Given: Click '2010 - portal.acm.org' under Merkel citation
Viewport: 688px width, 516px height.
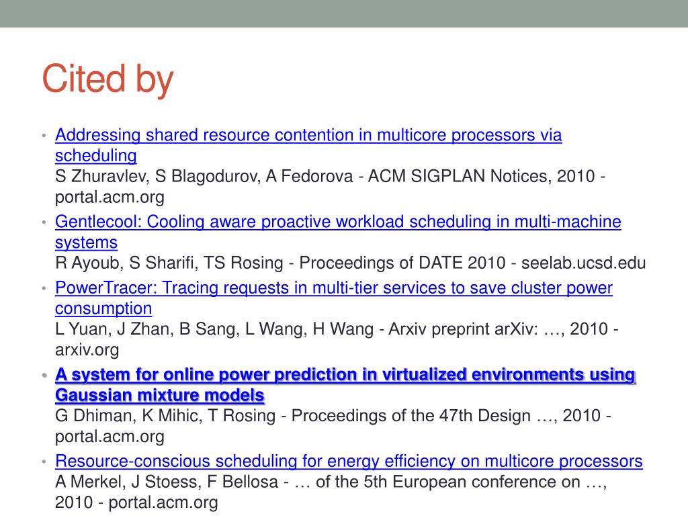Looking at the screenshot, I should coord(136,503).
